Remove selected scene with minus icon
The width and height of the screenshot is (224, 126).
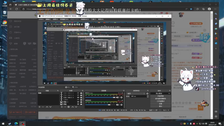(x=43, y=107)
